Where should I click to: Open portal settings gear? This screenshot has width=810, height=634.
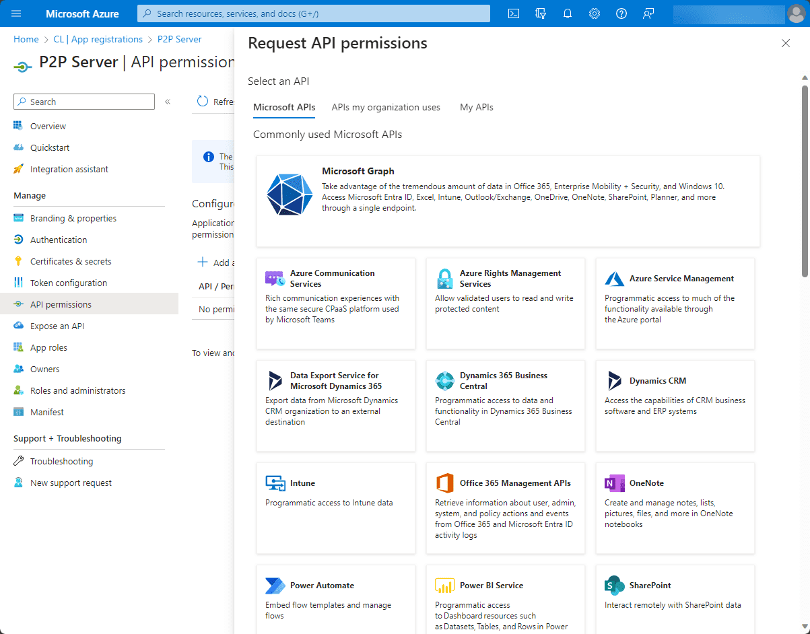595,13
